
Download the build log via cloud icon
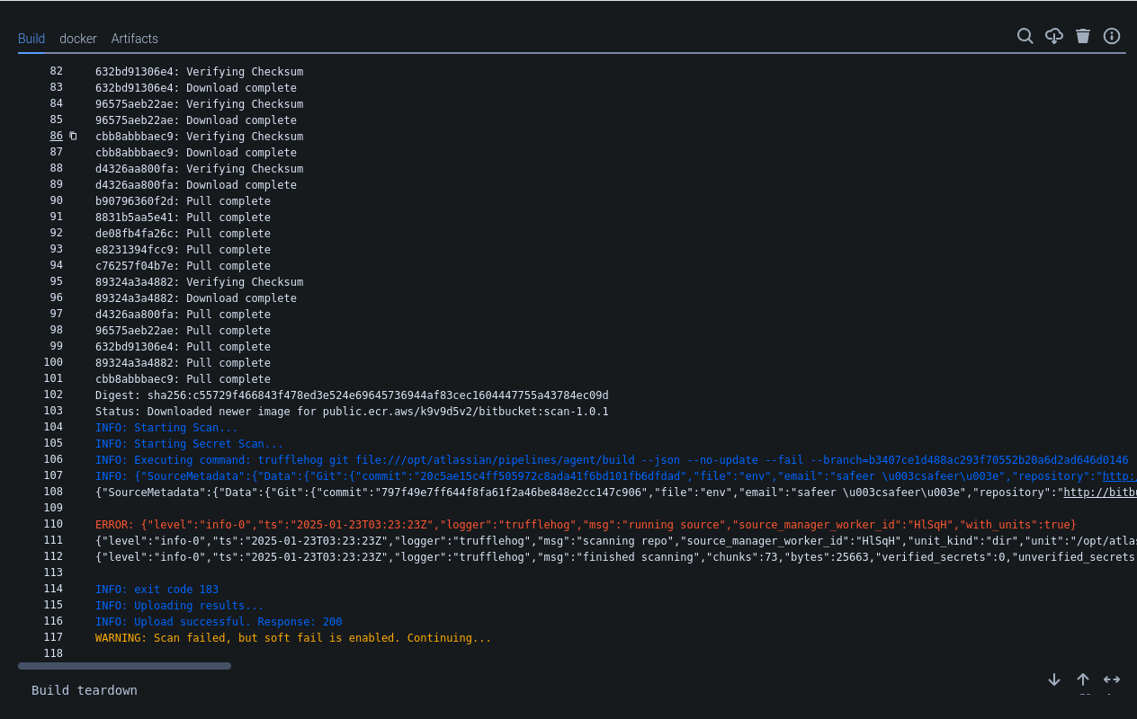(x=1054, y=36)
